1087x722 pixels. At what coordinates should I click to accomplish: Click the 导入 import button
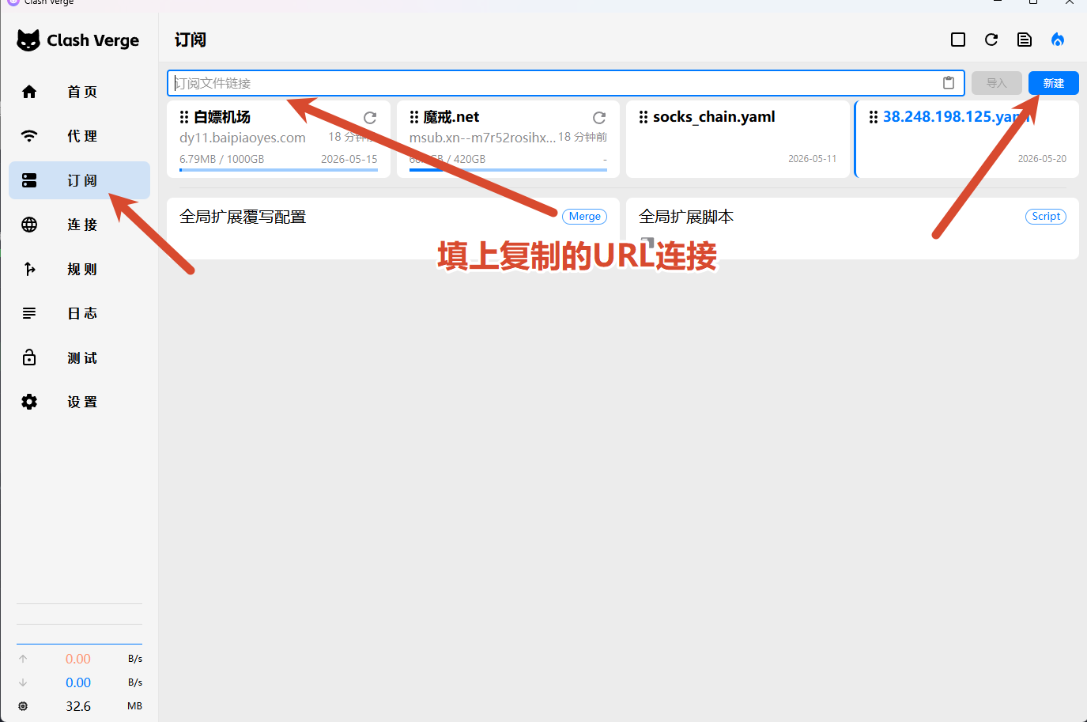[997, 83]
